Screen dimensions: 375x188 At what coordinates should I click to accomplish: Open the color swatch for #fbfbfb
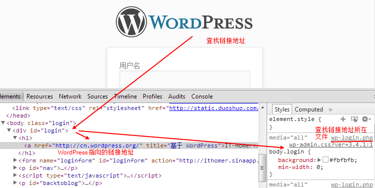[x=326, y=160]
